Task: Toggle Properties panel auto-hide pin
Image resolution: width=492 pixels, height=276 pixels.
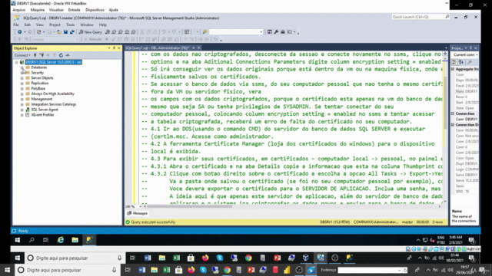Action: click(x=470, y=48)
